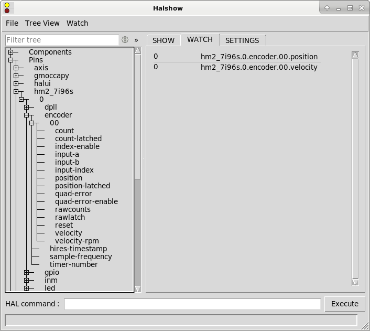Click the Filter tree search box

(62, 40)
